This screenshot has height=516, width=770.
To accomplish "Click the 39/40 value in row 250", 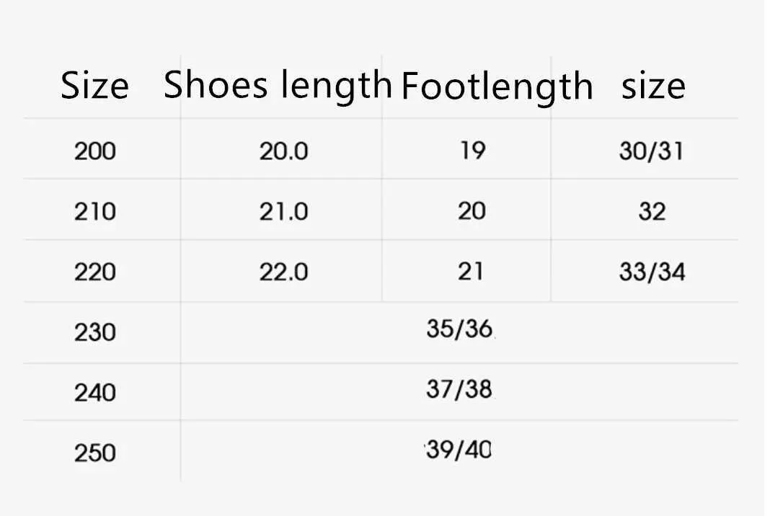I will (x=459, y=450).
